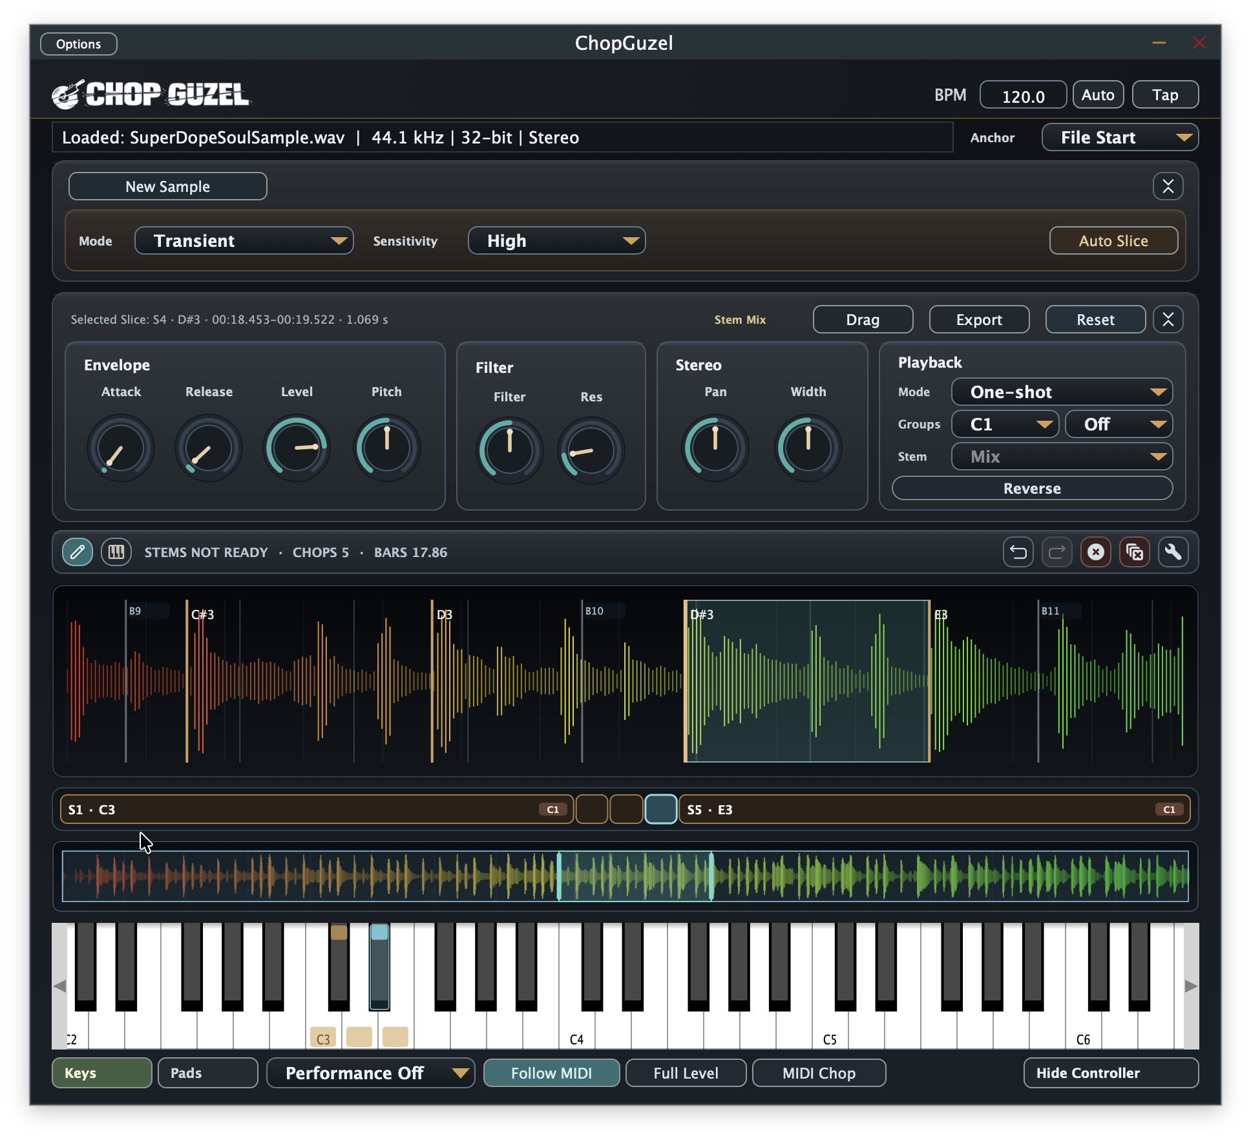Open the Options menu

pos(78,44)
